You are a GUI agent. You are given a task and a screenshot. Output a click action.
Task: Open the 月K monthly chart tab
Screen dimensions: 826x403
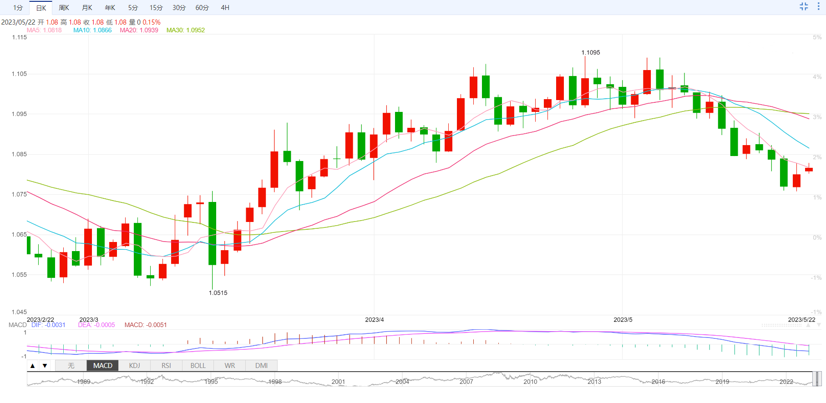tap(87, 8)
